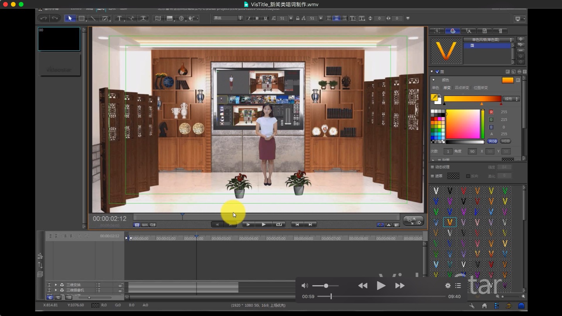Toggle the 面 face checkbox

437,72
